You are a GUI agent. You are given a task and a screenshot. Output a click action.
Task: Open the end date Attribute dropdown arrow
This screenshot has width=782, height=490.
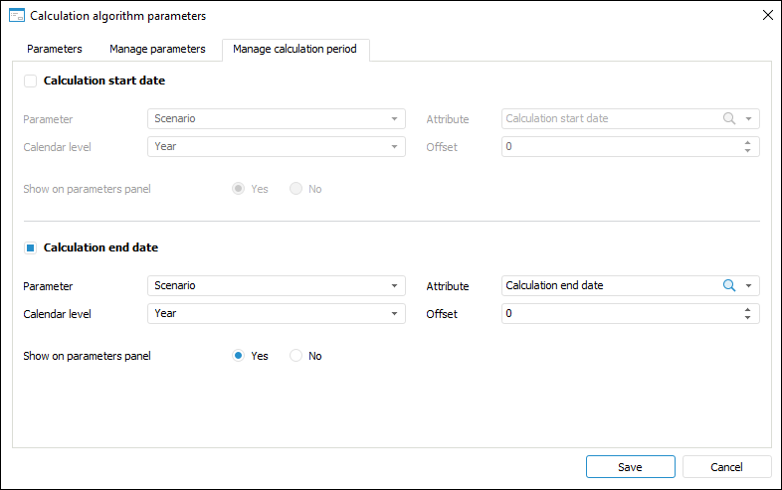coord(748,286)
